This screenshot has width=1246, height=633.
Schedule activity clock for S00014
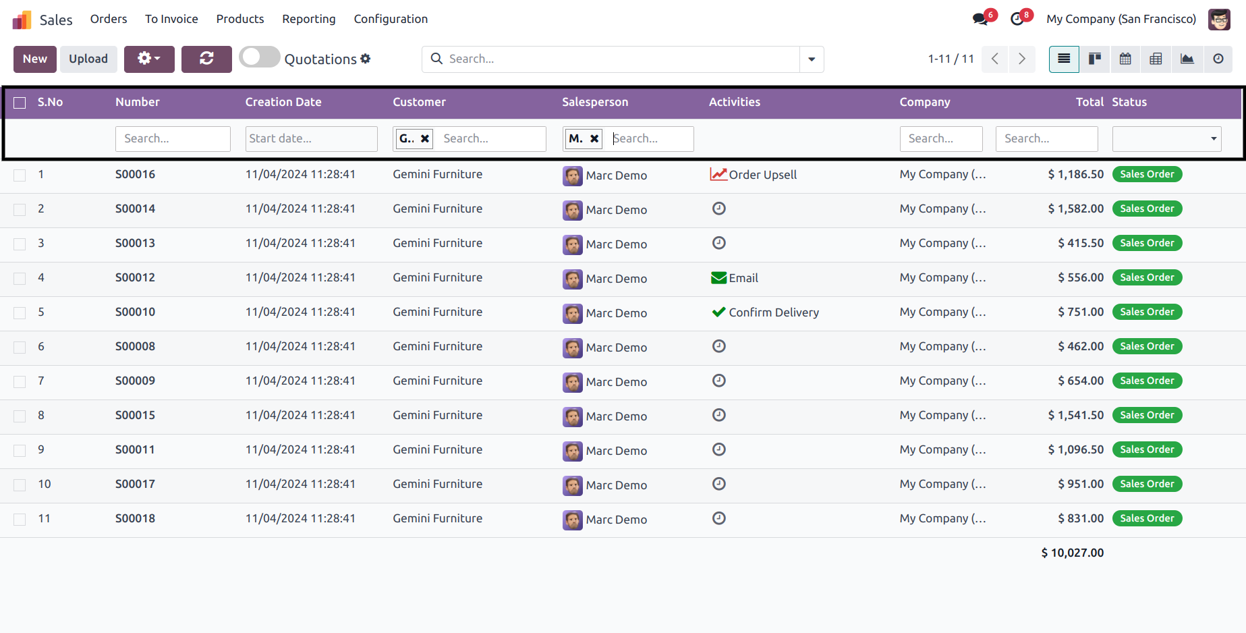[x=719, y=209]
